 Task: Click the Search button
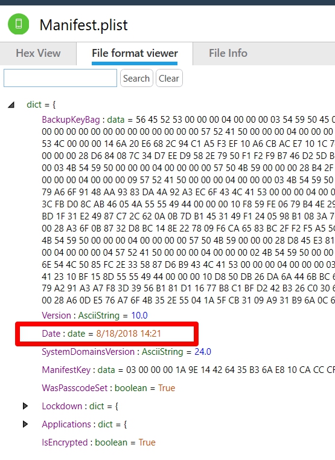[x=136, y=79]
